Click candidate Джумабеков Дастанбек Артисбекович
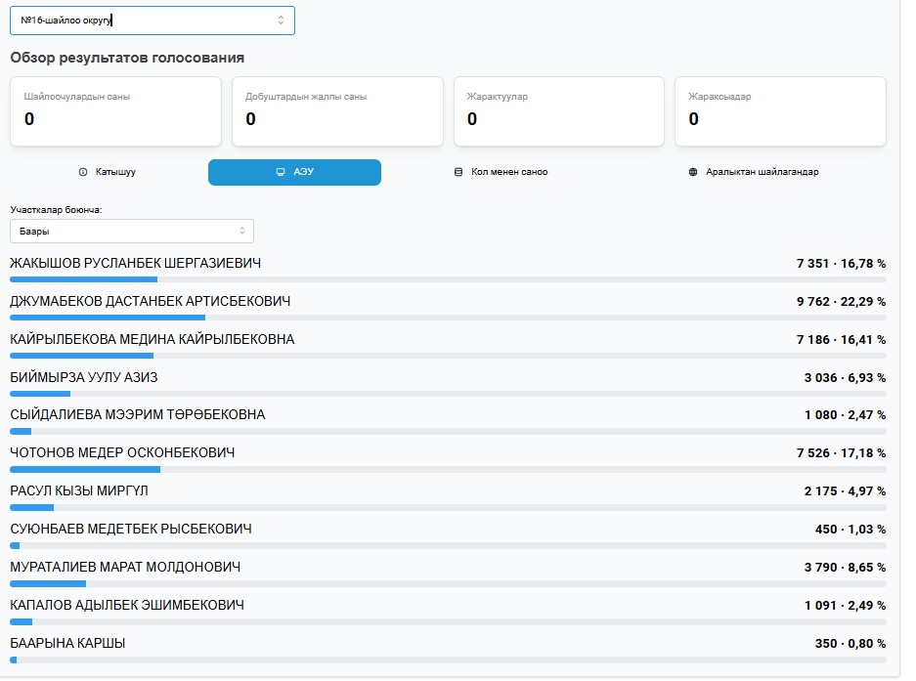Image resolution: width=916 pixels, height=681 pixels. 150,302
